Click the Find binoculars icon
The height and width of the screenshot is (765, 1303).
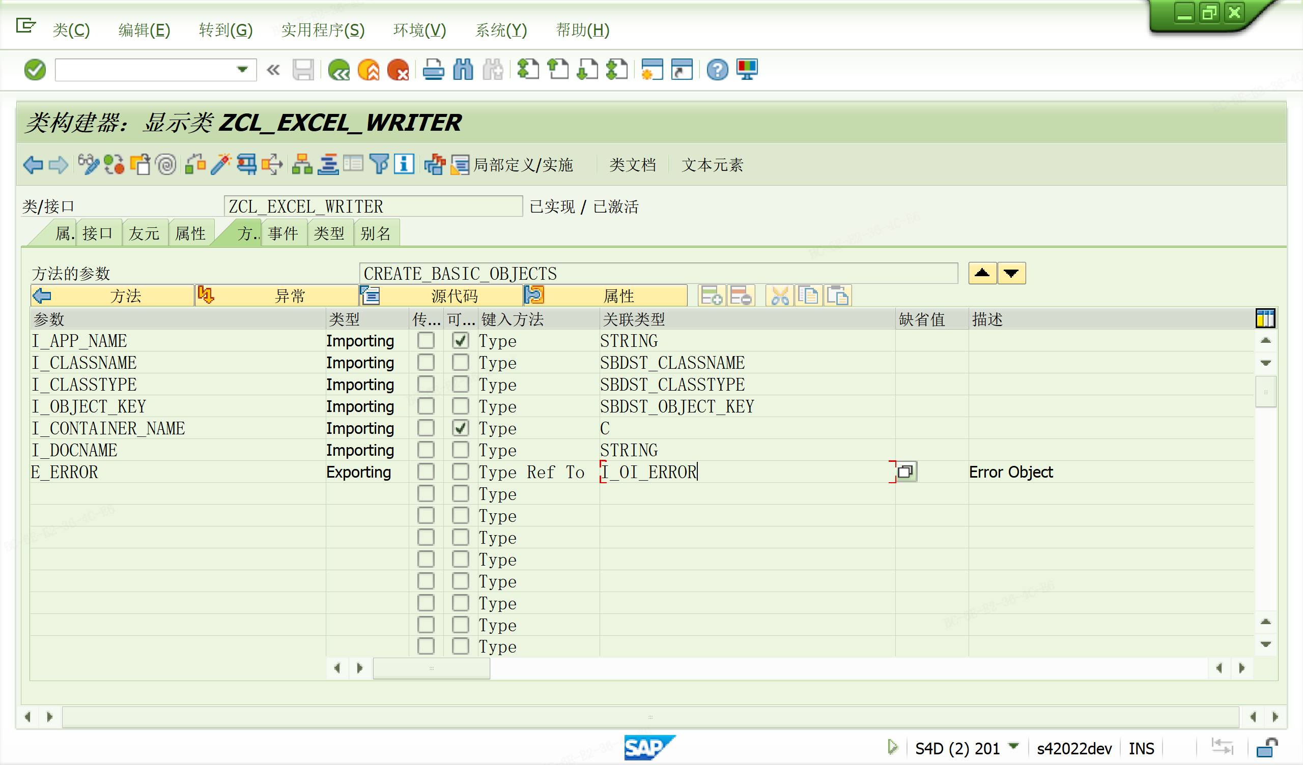[463, 70]
